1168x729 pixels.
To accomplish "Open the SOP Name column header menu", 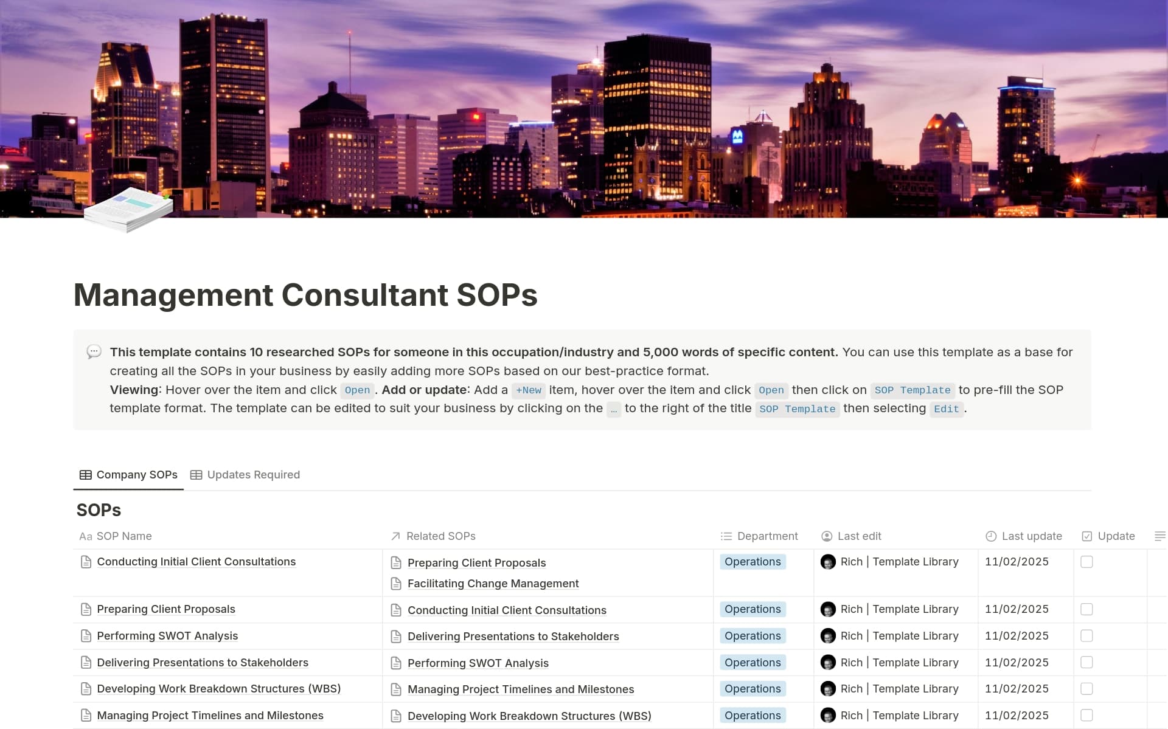I will (123, 536).
